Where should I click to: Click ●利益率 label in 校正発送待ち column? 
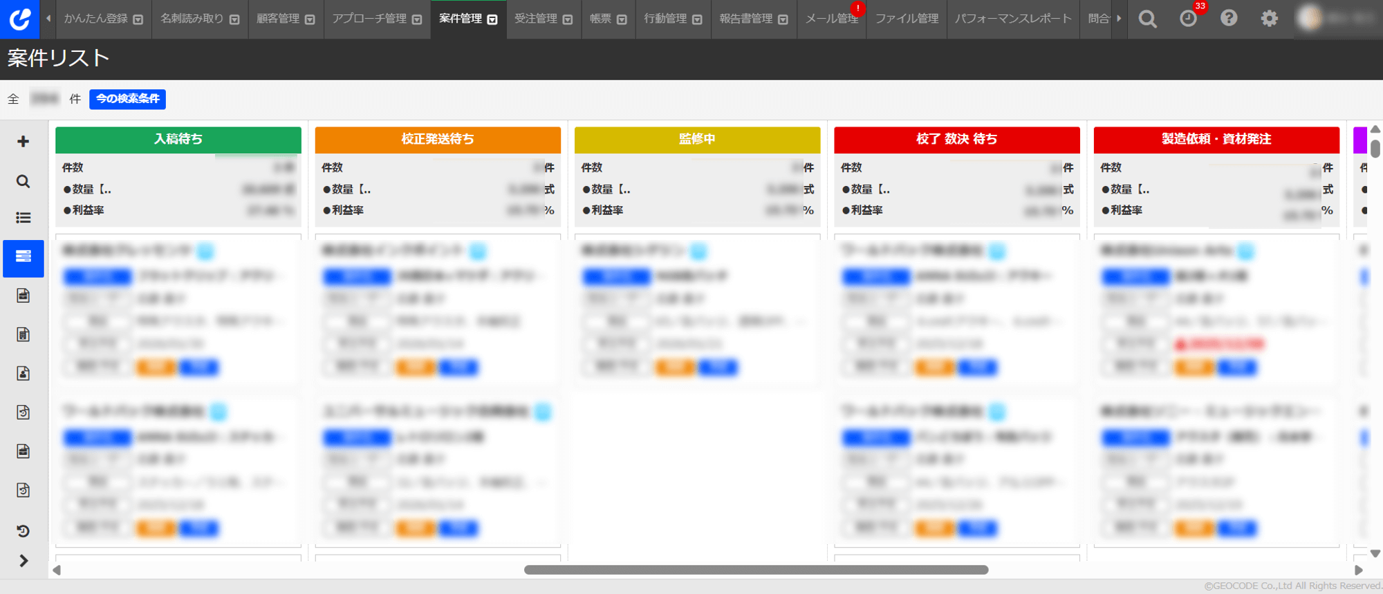(343, 210)
